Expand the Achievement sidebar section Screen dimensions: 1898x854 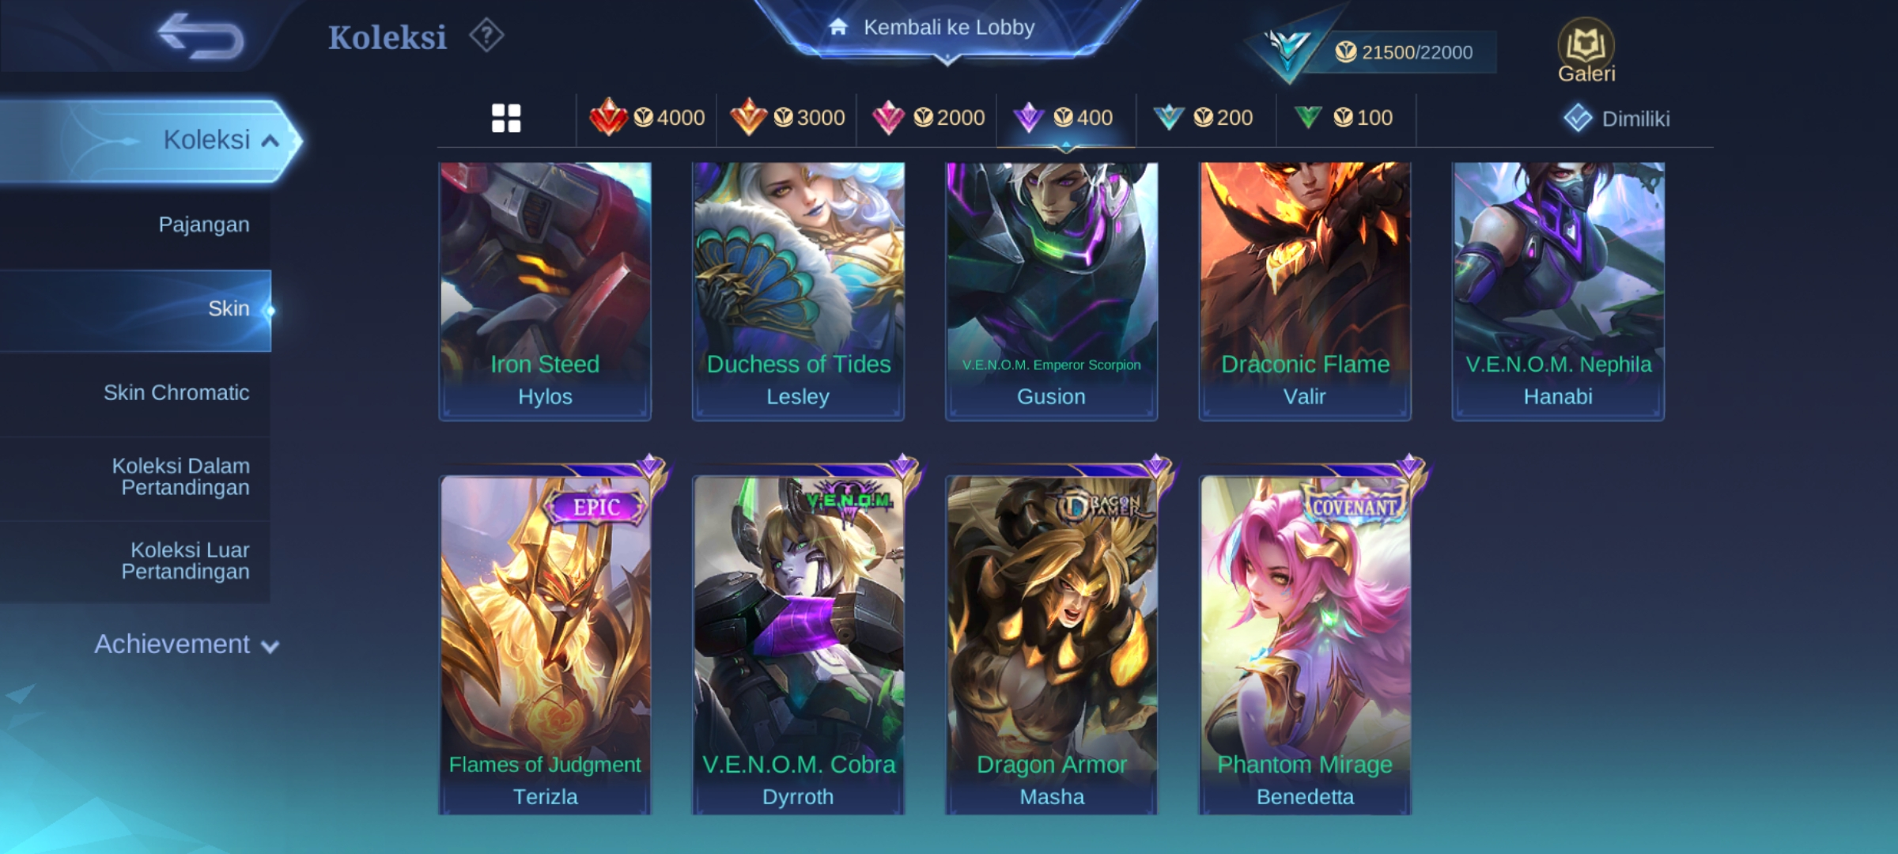click(187, 644)
